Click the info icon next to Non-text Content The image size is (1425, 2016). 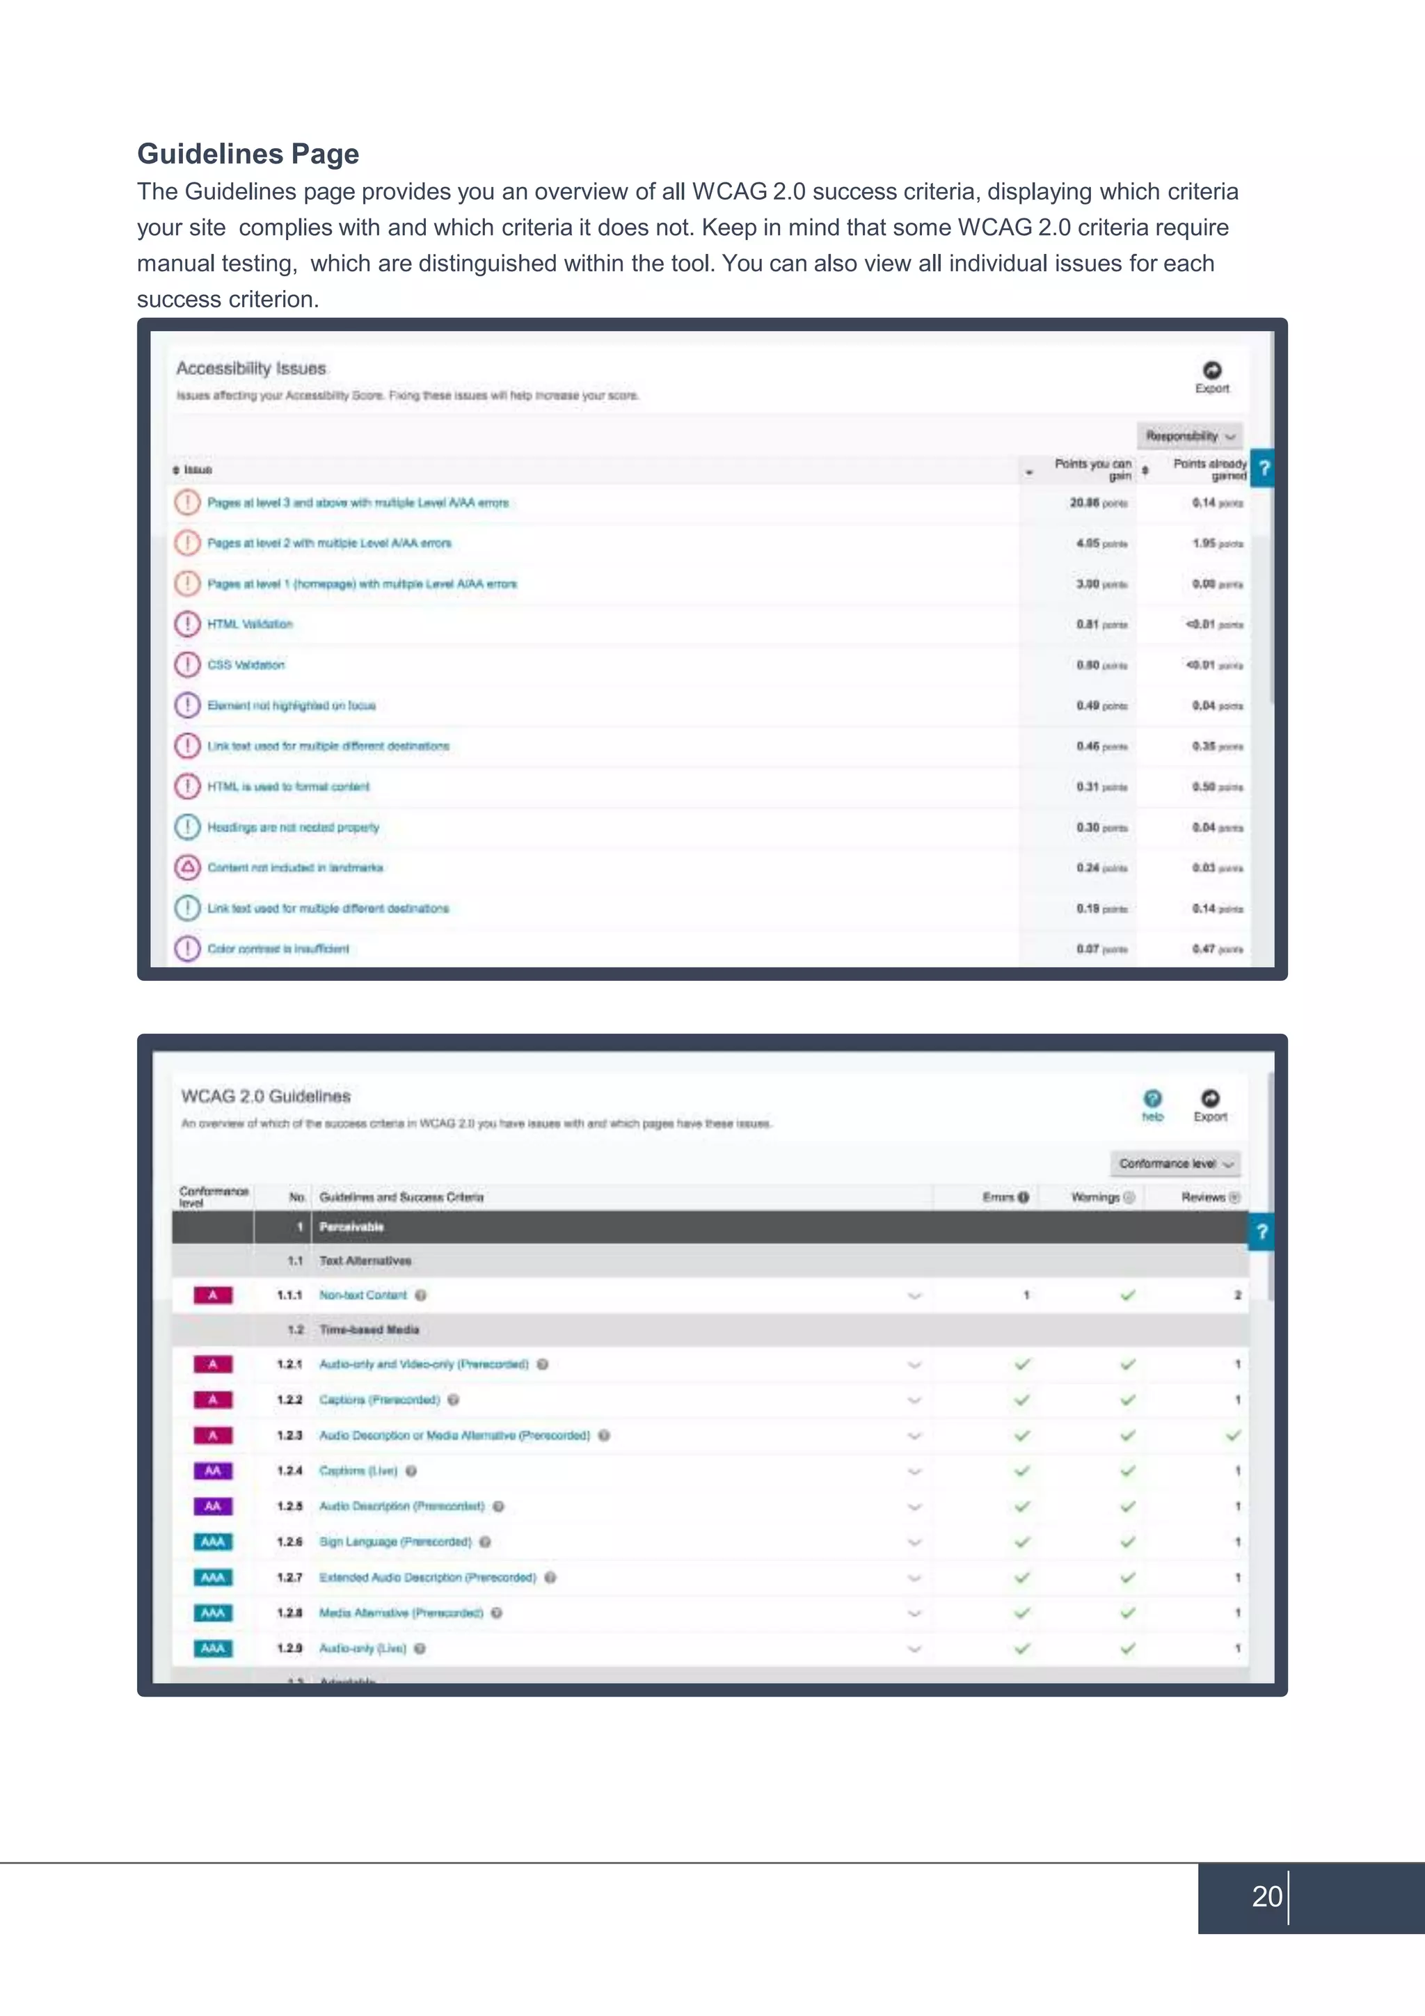point(420,1295)
